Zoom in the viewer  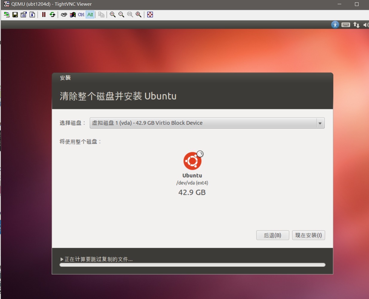113,15
